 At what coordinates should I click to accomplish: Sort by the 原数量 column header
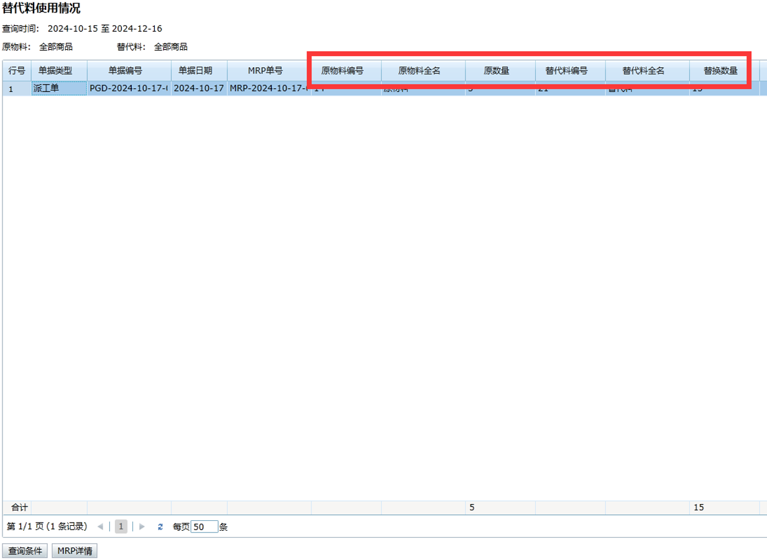point(500,71)
